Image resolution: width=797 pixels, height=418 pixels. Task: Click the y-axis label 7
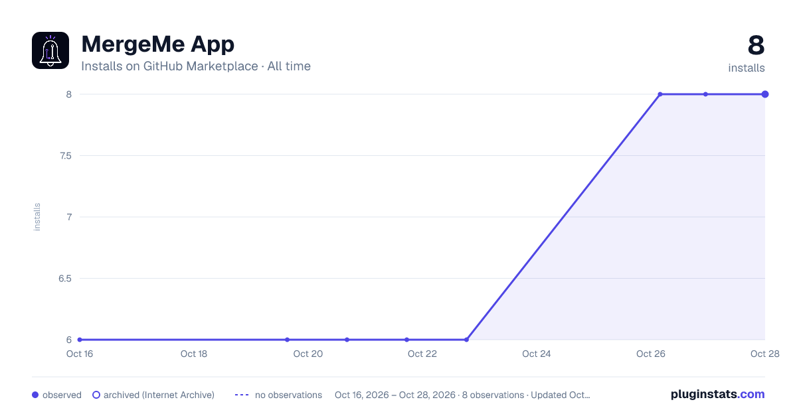click(69, 217)
